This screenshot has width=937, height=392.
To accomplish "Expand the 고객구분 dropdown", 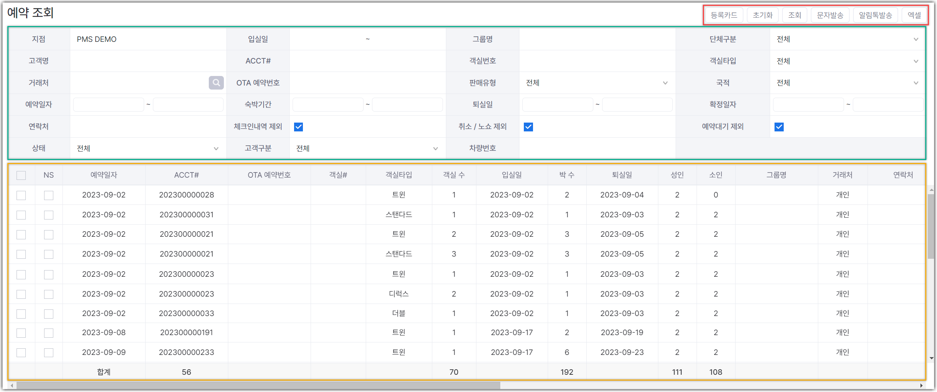I will (367, 148).
